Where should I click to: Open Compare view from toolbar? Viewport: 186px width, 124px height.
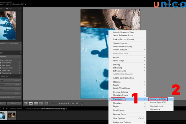(35, 103)
